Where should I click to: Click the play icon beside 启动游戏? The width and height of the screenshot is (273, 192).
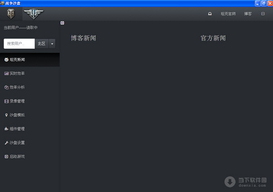coord(6,157)
